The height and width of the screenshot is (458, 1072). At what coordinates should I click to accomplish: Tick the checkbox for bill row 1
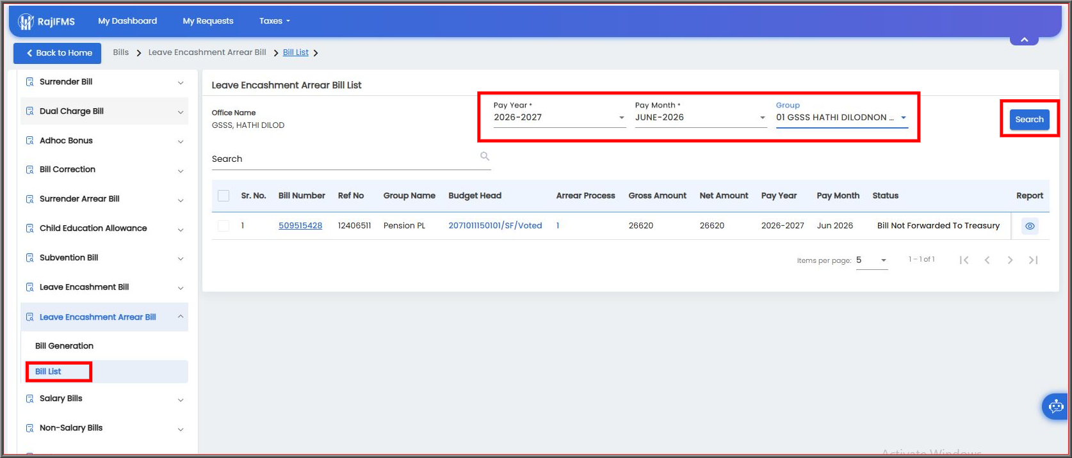[x=223, y=226]
